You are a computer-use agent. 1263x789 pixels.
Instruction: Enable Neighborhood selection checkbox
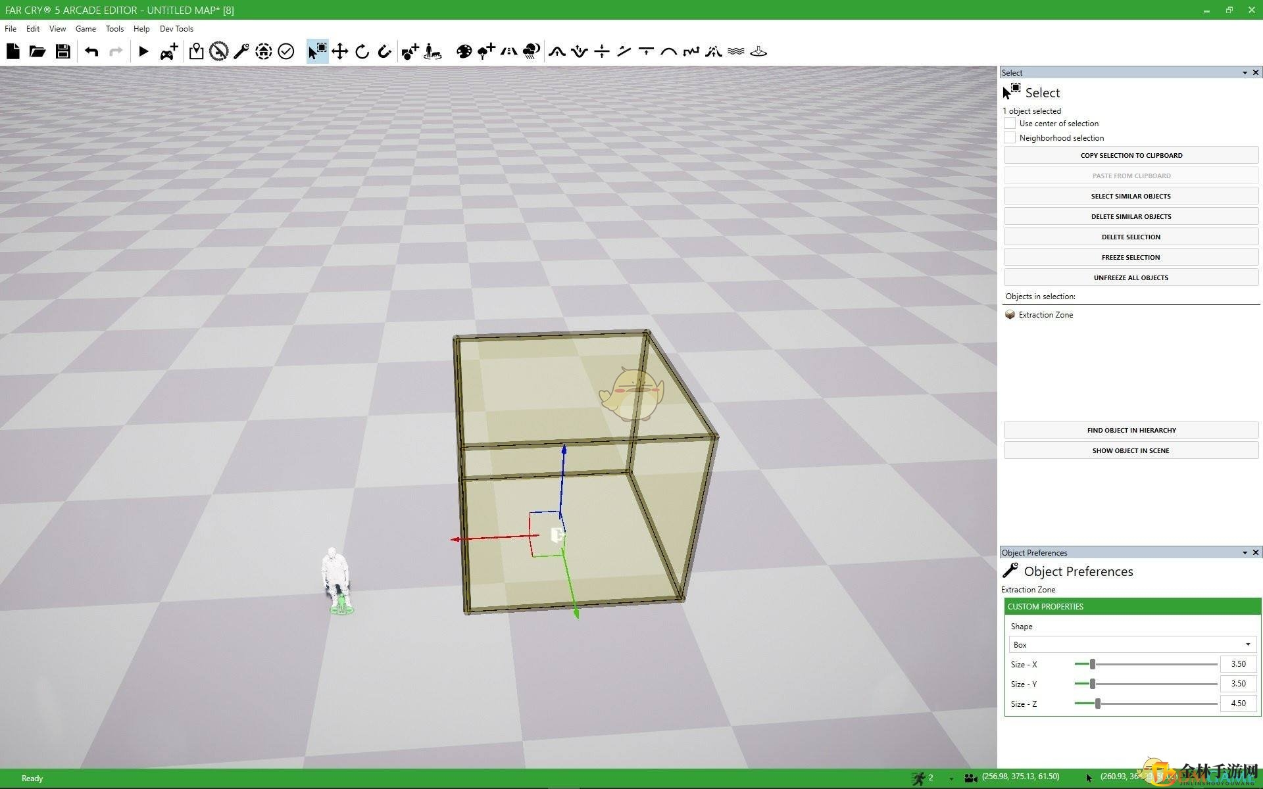pyautogui.click(x=1010, y=137)
